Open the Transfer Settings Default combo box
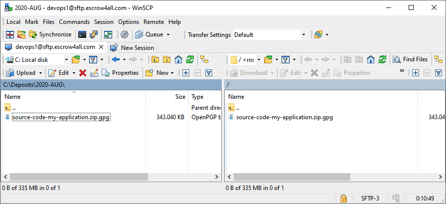Screen dimensions: 446x204 pyautogui.click(x=270, y=35)
